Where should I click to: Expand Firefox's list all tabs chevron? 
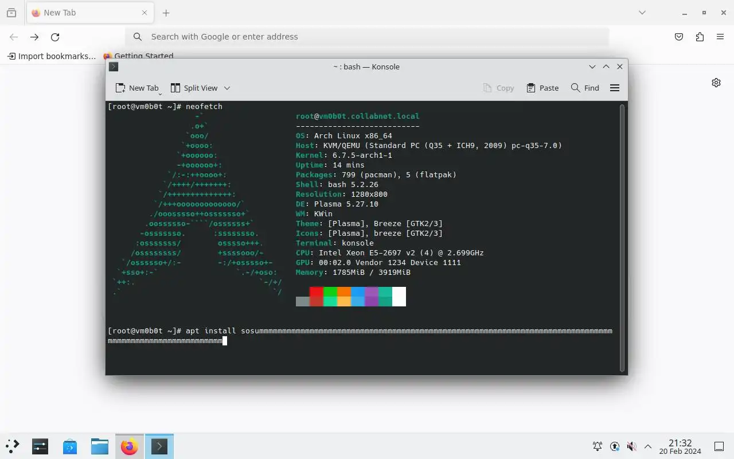642,13
